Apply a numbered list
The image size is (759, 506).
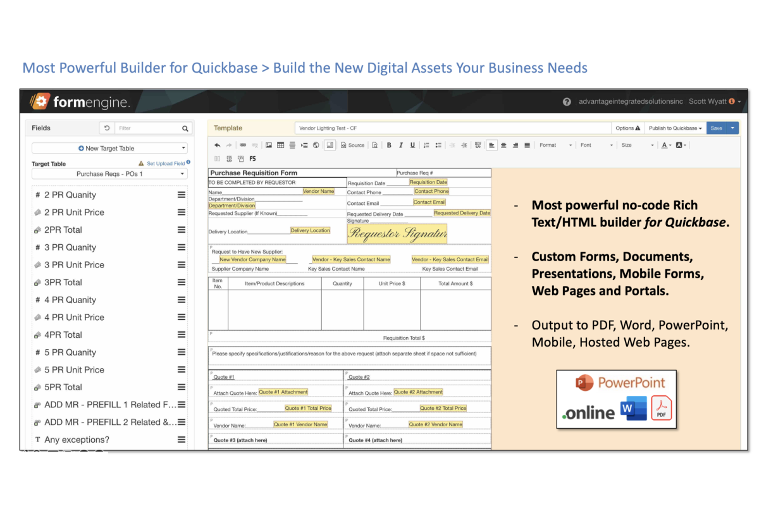(426, 145)
